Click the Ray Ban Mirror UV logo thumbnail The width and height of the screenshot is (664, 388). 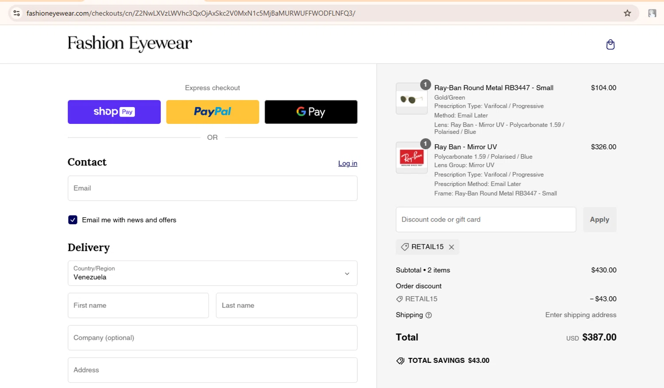pyautogui.click(x=412, y=158)
